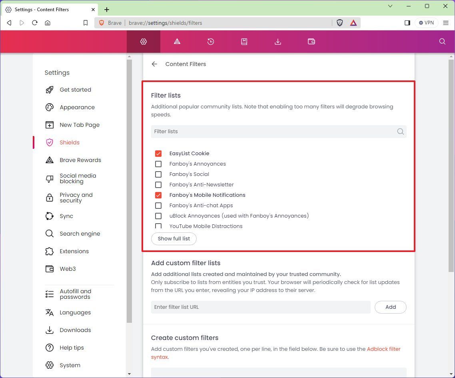
Task: Open the History section in settings toolbar
Action: tap(211, 41)
